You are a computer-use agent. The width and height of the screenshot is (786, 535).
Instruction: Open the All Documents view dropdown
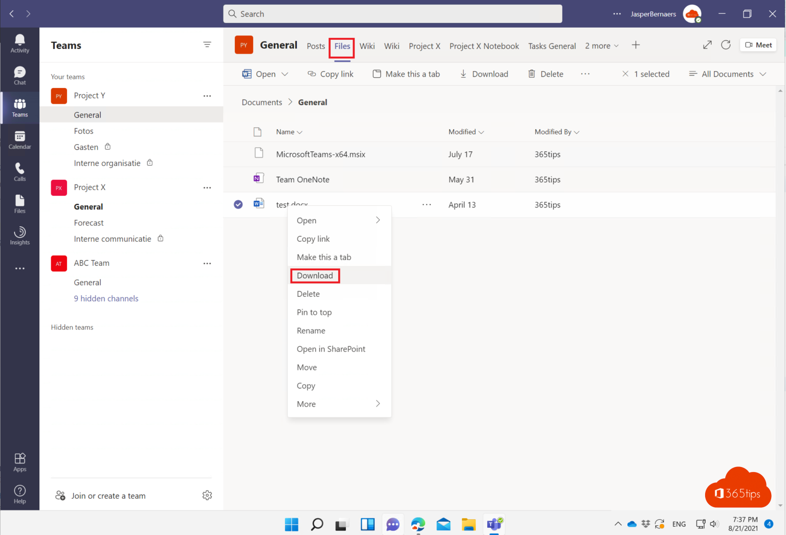coord(727,74)
